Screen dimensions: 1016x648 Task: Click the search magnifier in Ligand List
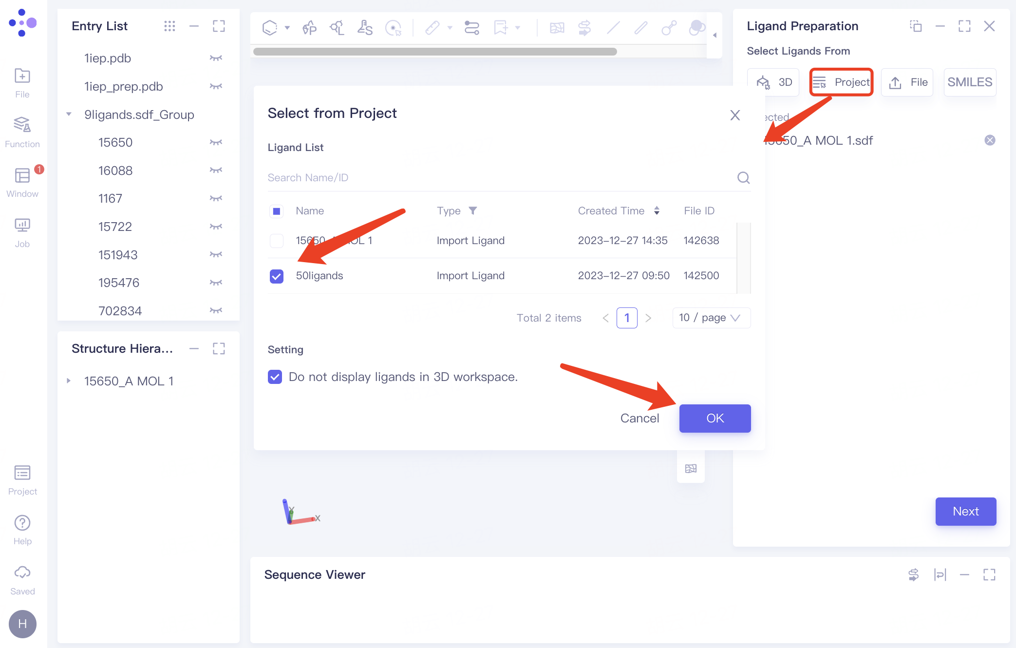[743, 178]
